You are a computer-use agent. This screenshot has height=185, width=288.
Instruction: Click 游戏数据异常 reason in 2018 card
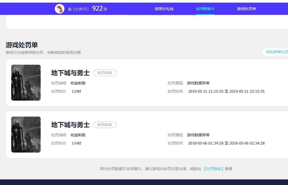pyautogui.click(x=198, y=135)
